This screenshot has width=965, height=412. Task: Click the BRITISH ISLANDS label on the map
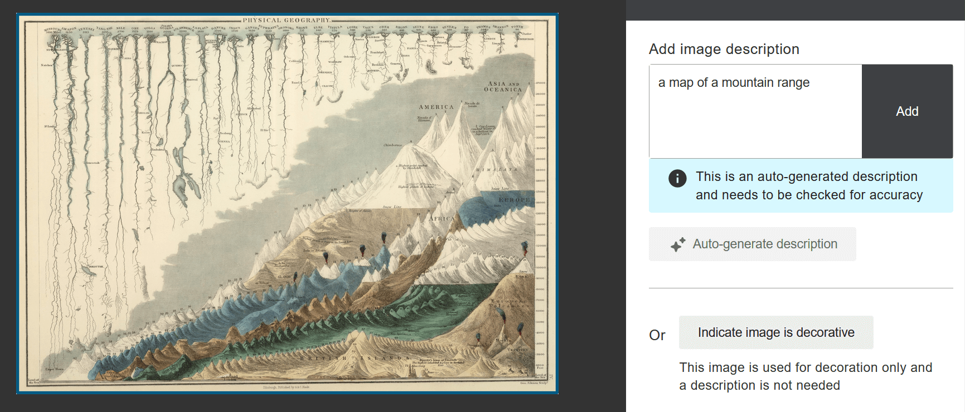click(355, 358)
